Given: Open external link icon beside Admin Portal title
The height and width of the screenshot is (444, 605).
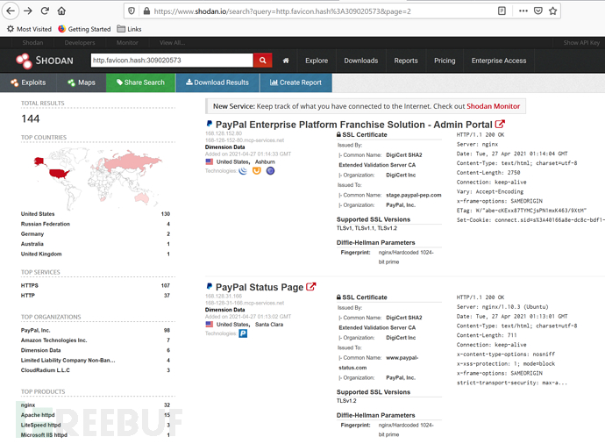Looking at the screenshot, I should point(500,124).
